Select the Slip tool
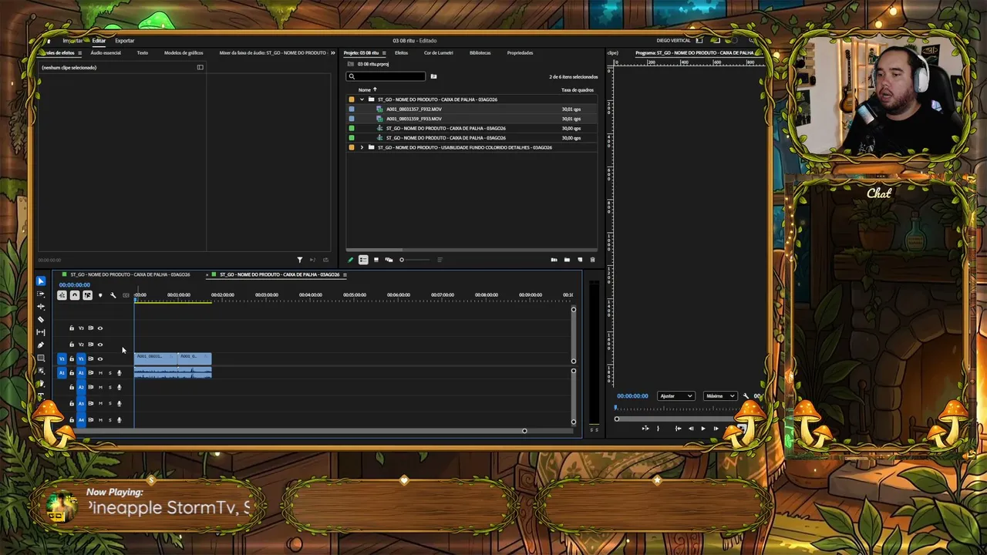 pos(41,332)
